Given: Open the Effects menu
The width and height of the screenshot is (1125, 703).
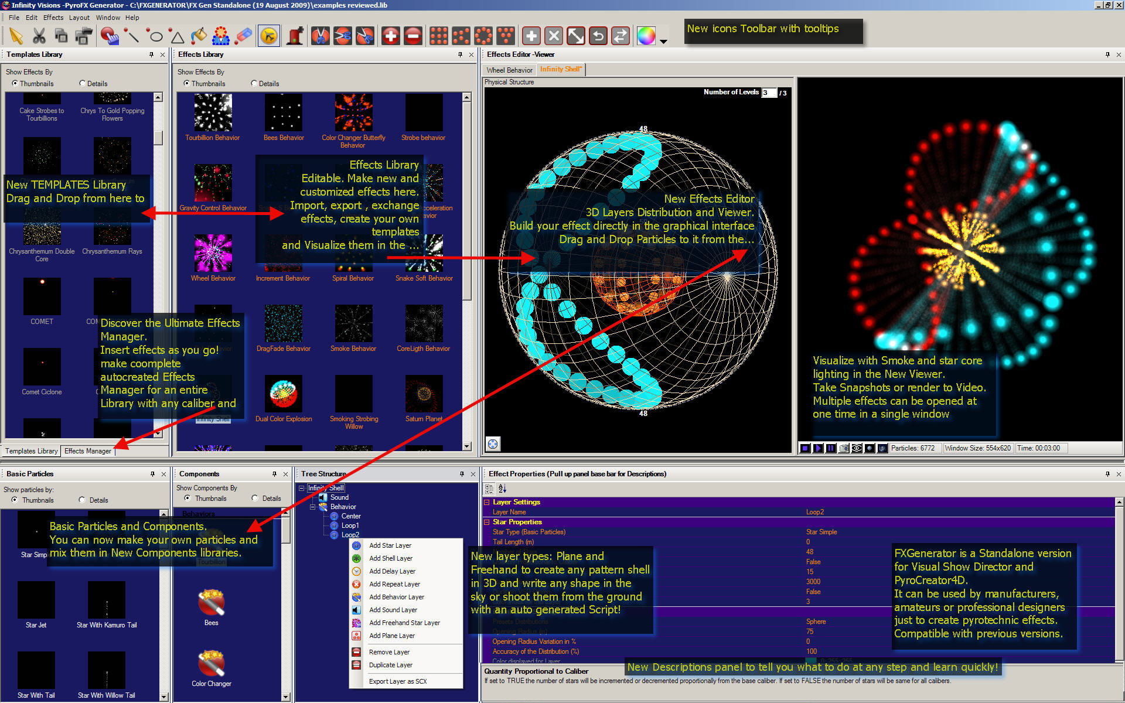Looking at the screenshot, I should [x=53, y=18].
